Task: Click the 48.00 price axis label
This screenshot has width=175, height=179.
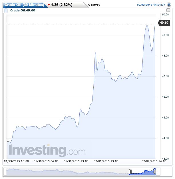Action: [165, 56]
